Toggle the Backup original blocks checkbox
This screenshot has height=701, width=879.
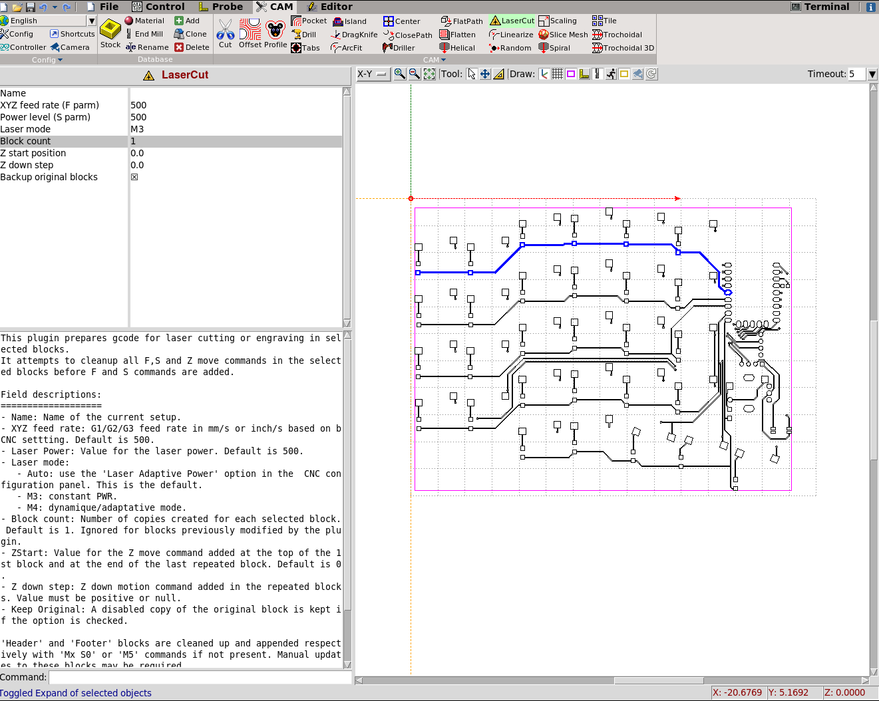tap(134, 177)
